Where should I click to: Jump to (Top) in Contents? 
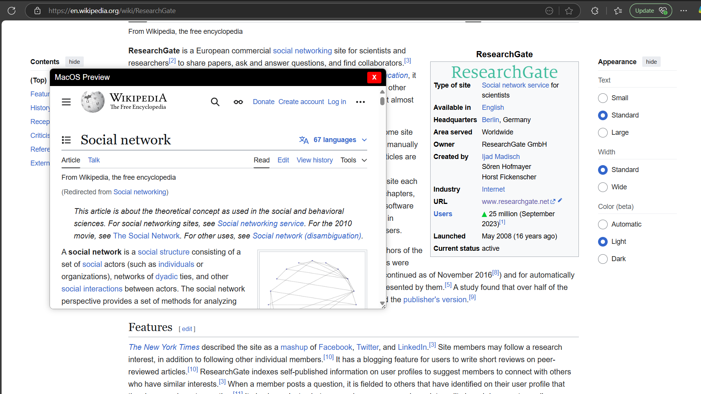[38, 80]
